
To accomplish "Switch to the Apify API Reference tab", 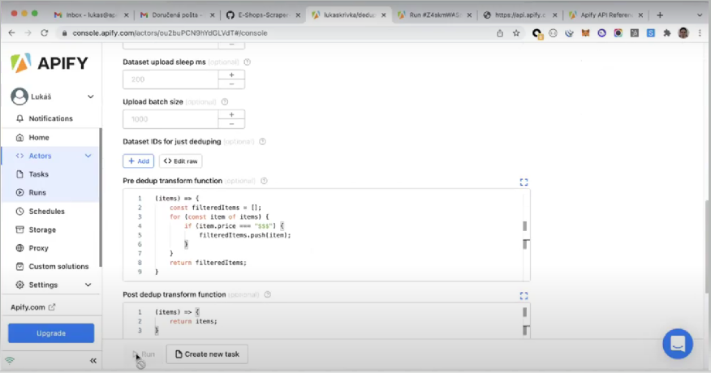I will tap(605, 15).
